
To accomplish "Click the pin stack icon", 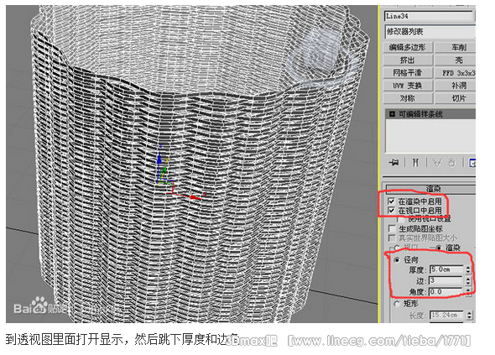I will click(x=394, y=162).
